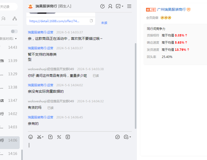Click the forward arrow chat bubble icon

click(118, 137)
